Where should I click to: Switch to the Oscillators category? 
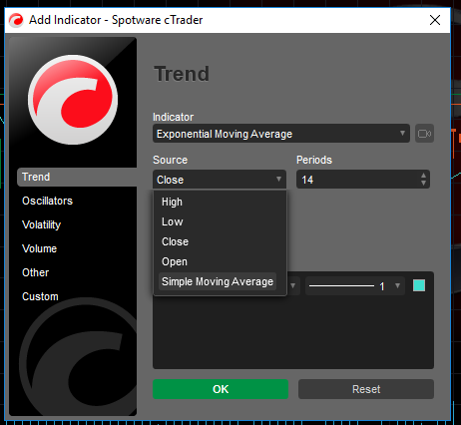coord(47,201)
